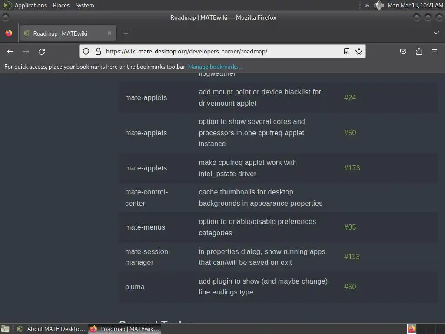
Task: Click the "pluma" cell
Action: coord(135,287)
